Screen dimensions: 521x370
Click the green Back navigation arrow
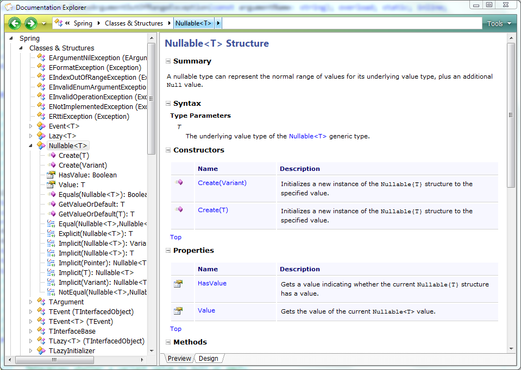click(15, 23)
